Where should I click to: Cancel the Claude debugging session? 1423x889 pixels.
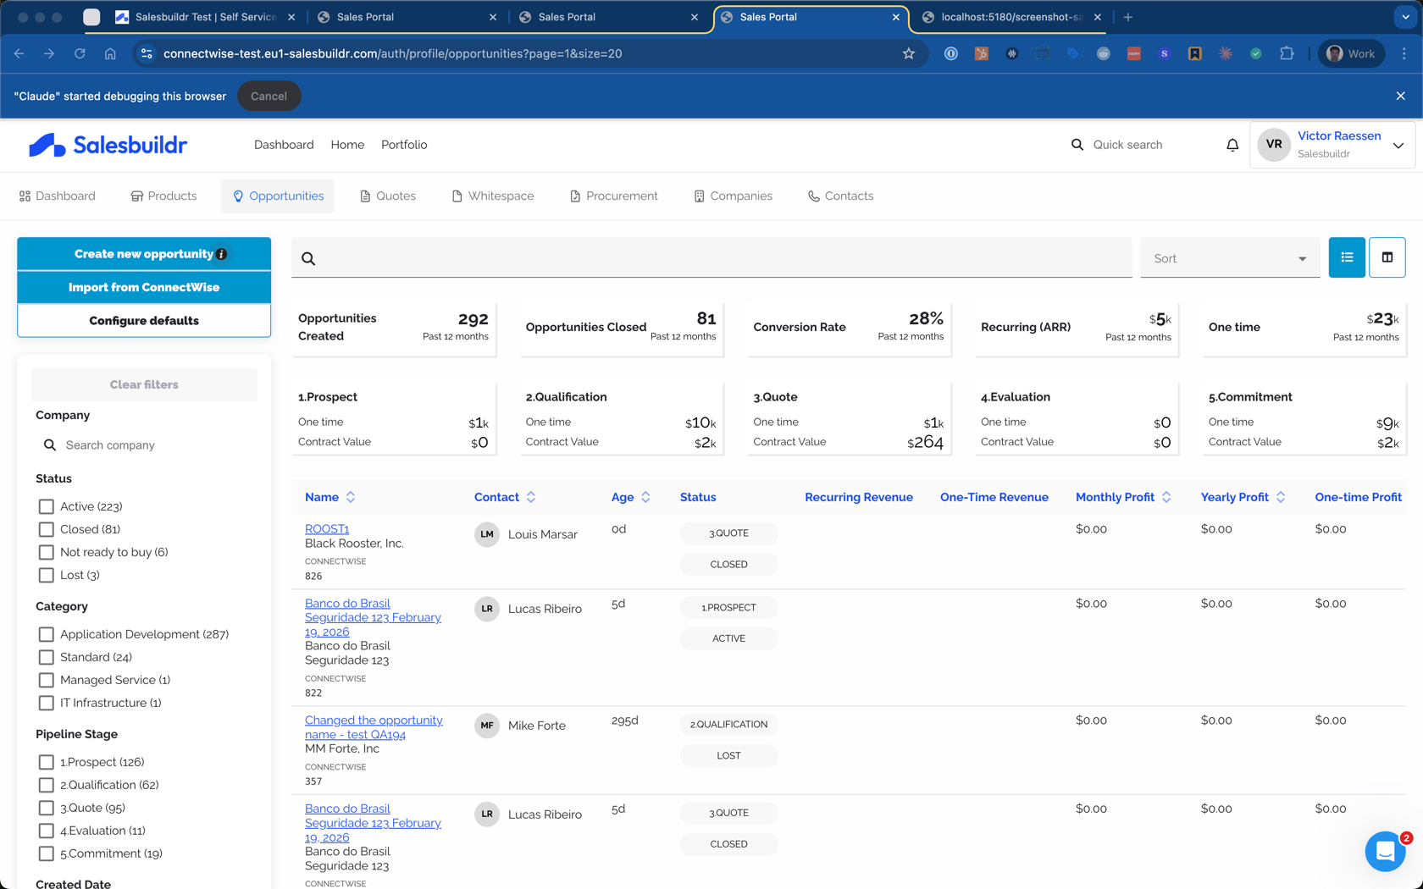[269, 96]
